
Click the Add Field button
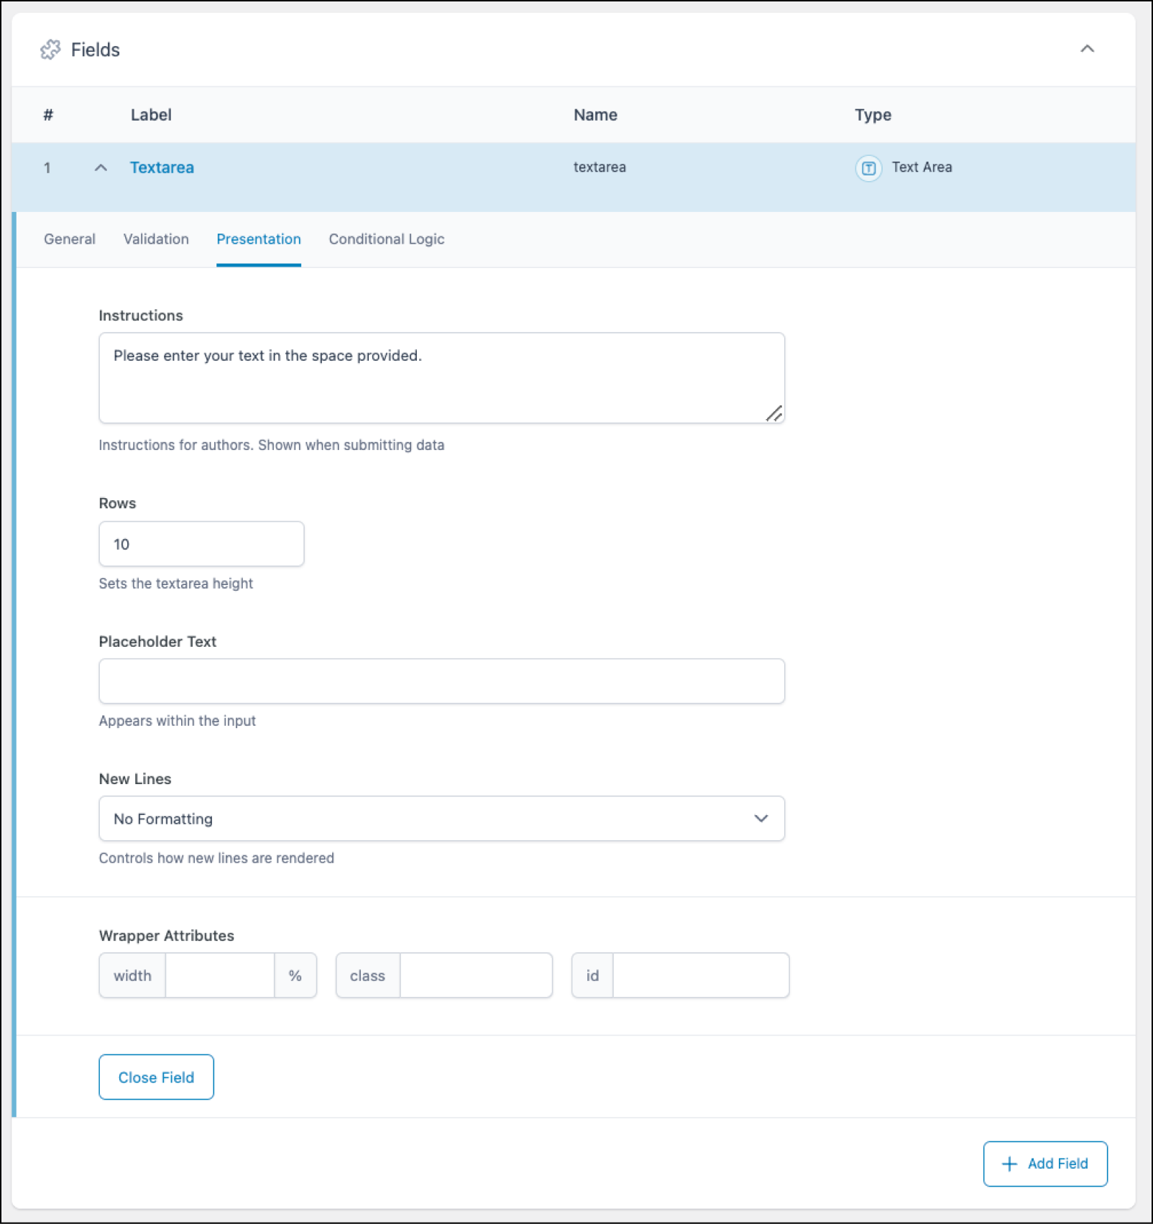pos(1045,1164)
